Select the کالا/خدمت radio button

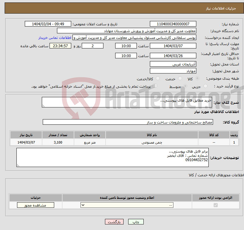coord(158,78)
